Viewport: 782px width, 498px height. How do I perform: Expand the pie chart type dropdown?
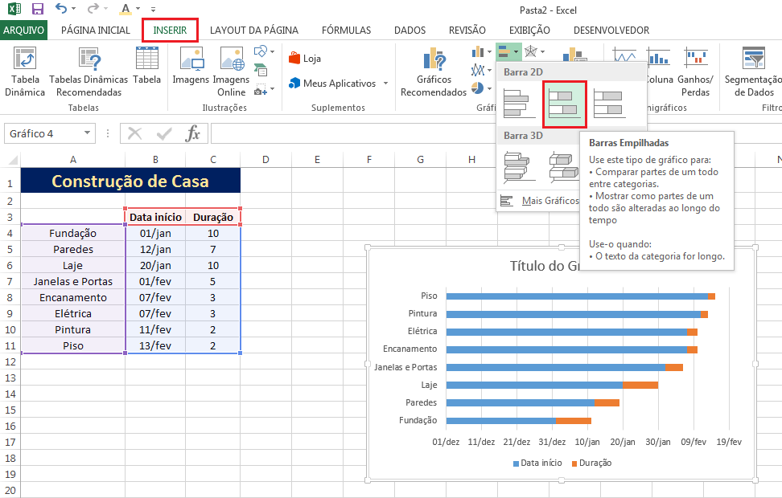tap(489, 89)
